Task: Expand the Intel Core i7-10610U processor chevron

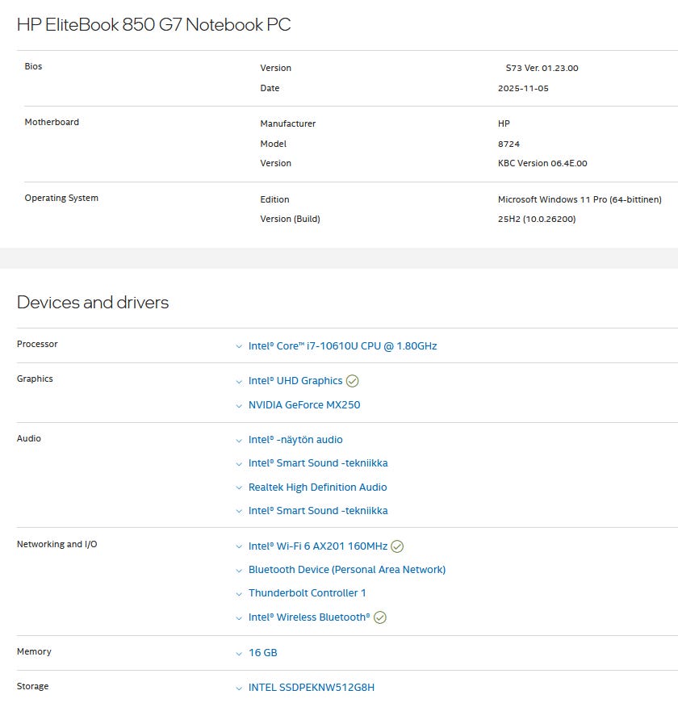Action: (x=239, y=346)
